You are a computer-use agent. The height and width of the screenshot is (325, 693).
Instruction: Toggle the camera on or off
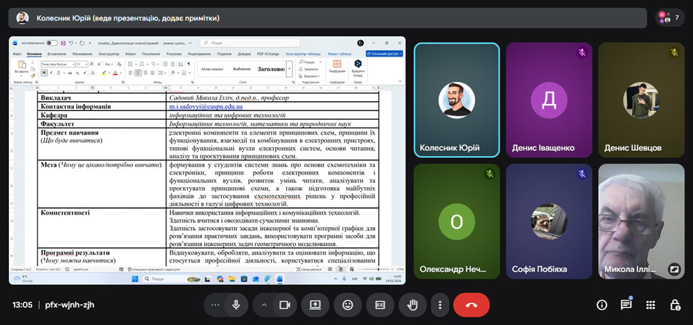(283, 304)
